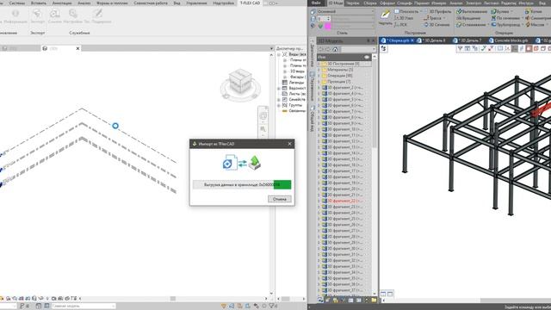Open Revit view tabs dropdown arrow
551x310 pixels.
(x=272, y=48)
